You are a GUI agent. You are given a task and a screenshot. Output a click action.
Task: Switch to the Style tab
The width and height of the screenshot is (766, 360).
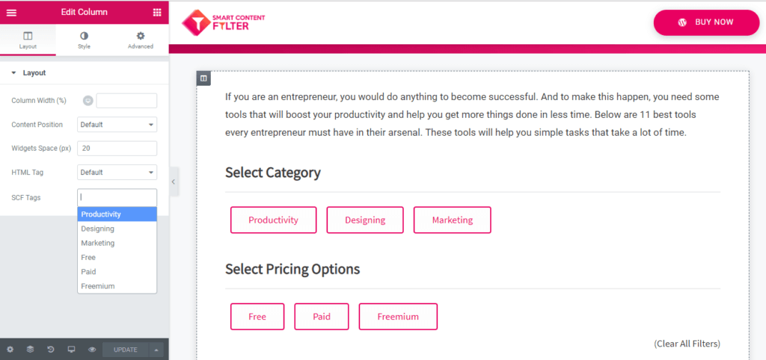click(x=84, y=40)
